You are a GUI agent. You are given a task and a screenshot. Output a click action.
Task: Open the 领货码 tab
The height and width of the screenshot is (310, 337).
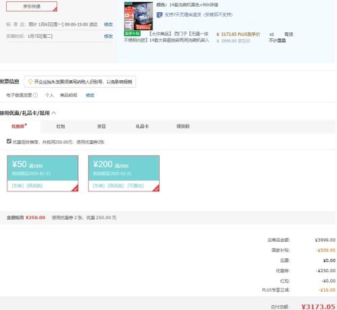pos(183,126)
